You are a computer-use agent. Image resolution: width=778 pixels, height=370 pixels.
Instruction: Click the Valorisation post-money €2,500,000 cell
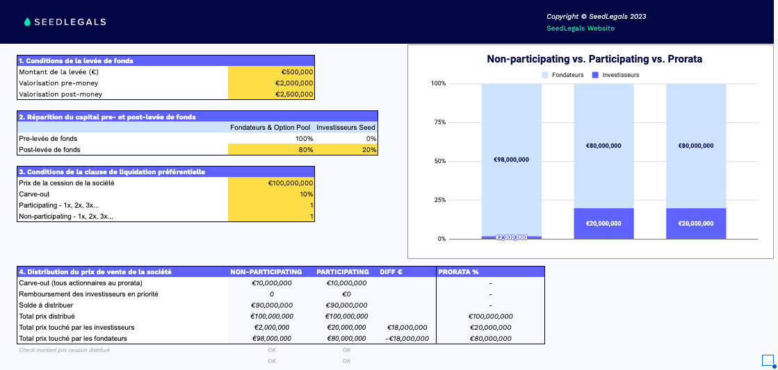click(271, 94)
